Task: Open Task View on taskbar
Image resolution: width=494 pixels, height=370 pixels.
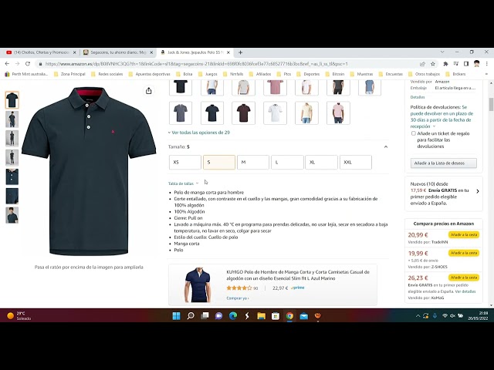Action: (205, 315)
